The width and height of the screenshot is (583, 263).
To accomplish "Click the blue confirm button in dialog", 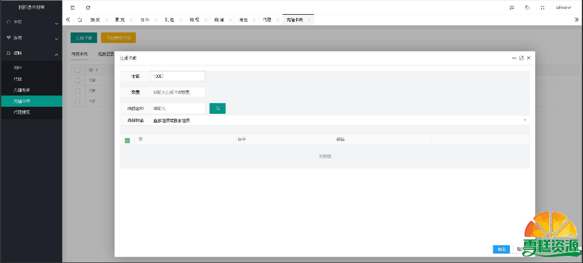I will coord(501,249).
